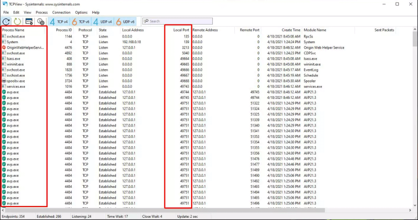
Task: Select svchost.exe row with PID 1828
Action: coord(207,70)
